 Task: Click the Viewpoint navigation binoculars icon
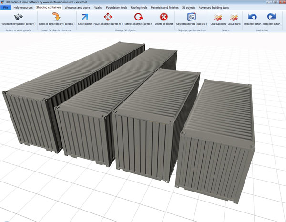18,17
